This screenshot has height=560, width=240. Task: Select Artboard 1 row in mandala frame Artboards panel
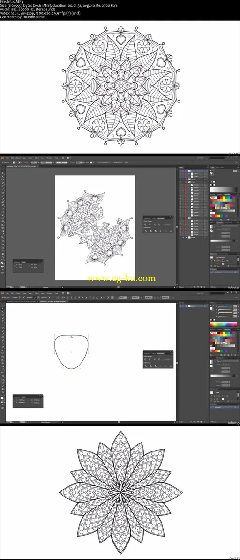(x=225, y=272)
